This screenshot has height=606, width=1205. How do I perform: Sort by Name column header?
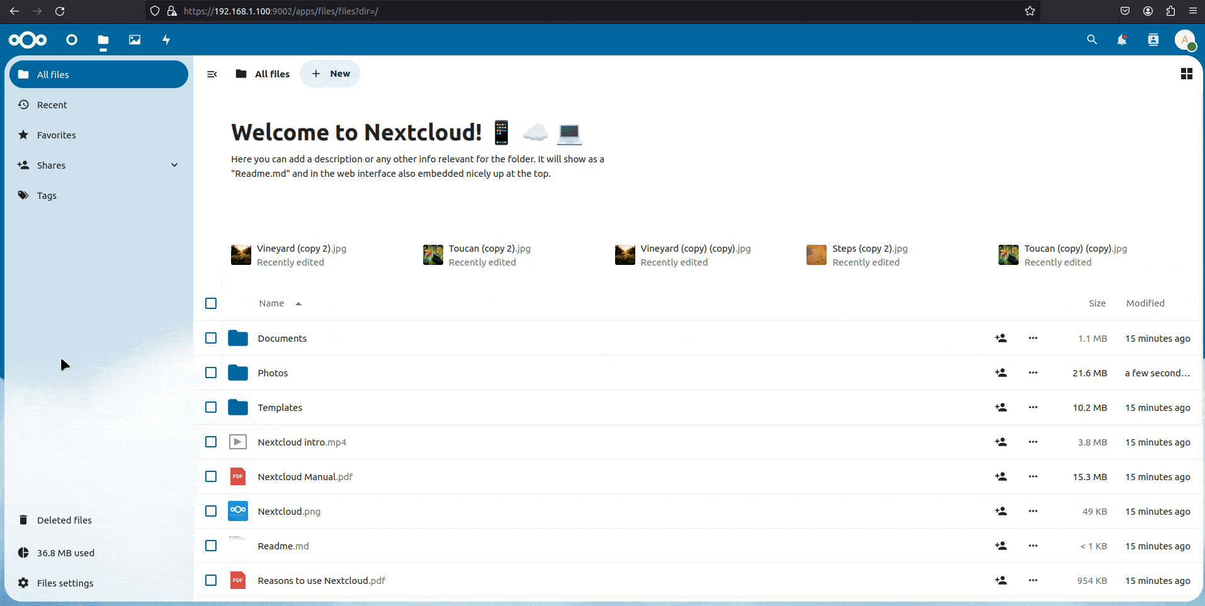coord(280,303)
